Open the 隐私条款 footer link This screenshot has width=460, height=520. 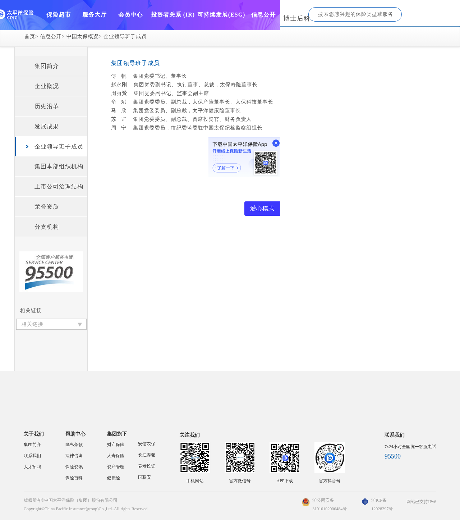(74, 445)
